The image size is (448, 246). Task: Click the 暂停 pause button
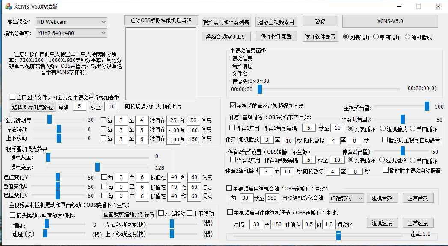point(320,20)
